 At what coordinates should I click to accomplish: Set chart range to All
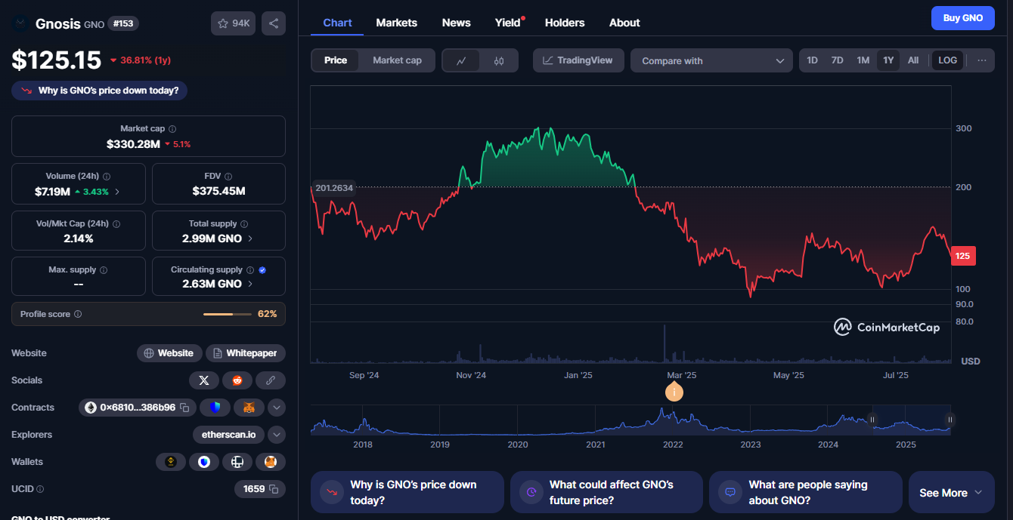click(x=913, y=60)
